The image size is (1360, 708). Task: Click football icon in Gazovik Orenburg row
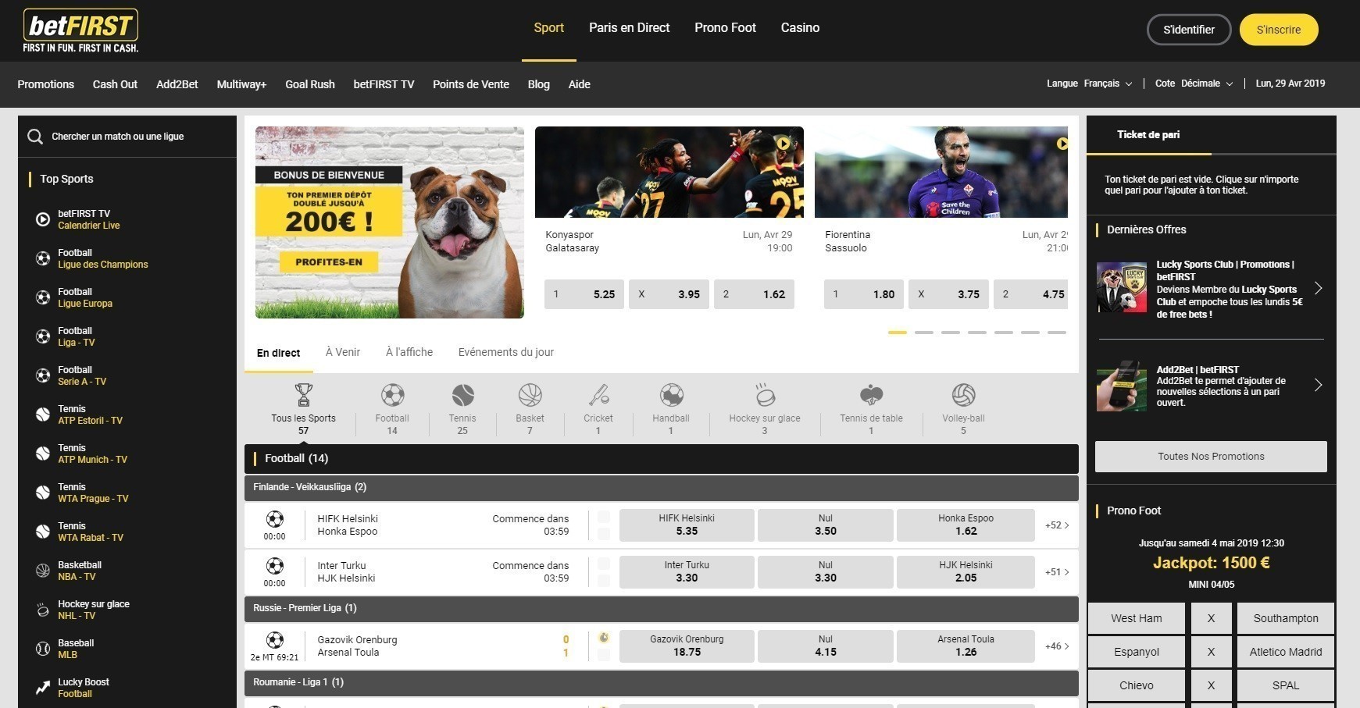point(274,640)
